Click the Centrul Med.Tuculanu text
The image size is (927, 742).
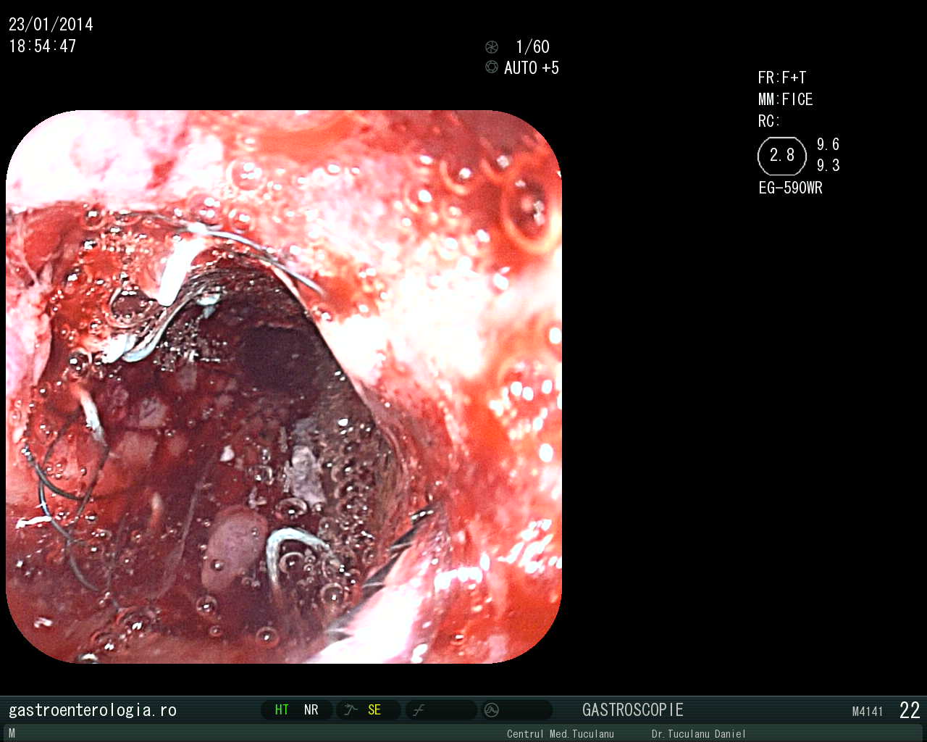tap(561, 734)
